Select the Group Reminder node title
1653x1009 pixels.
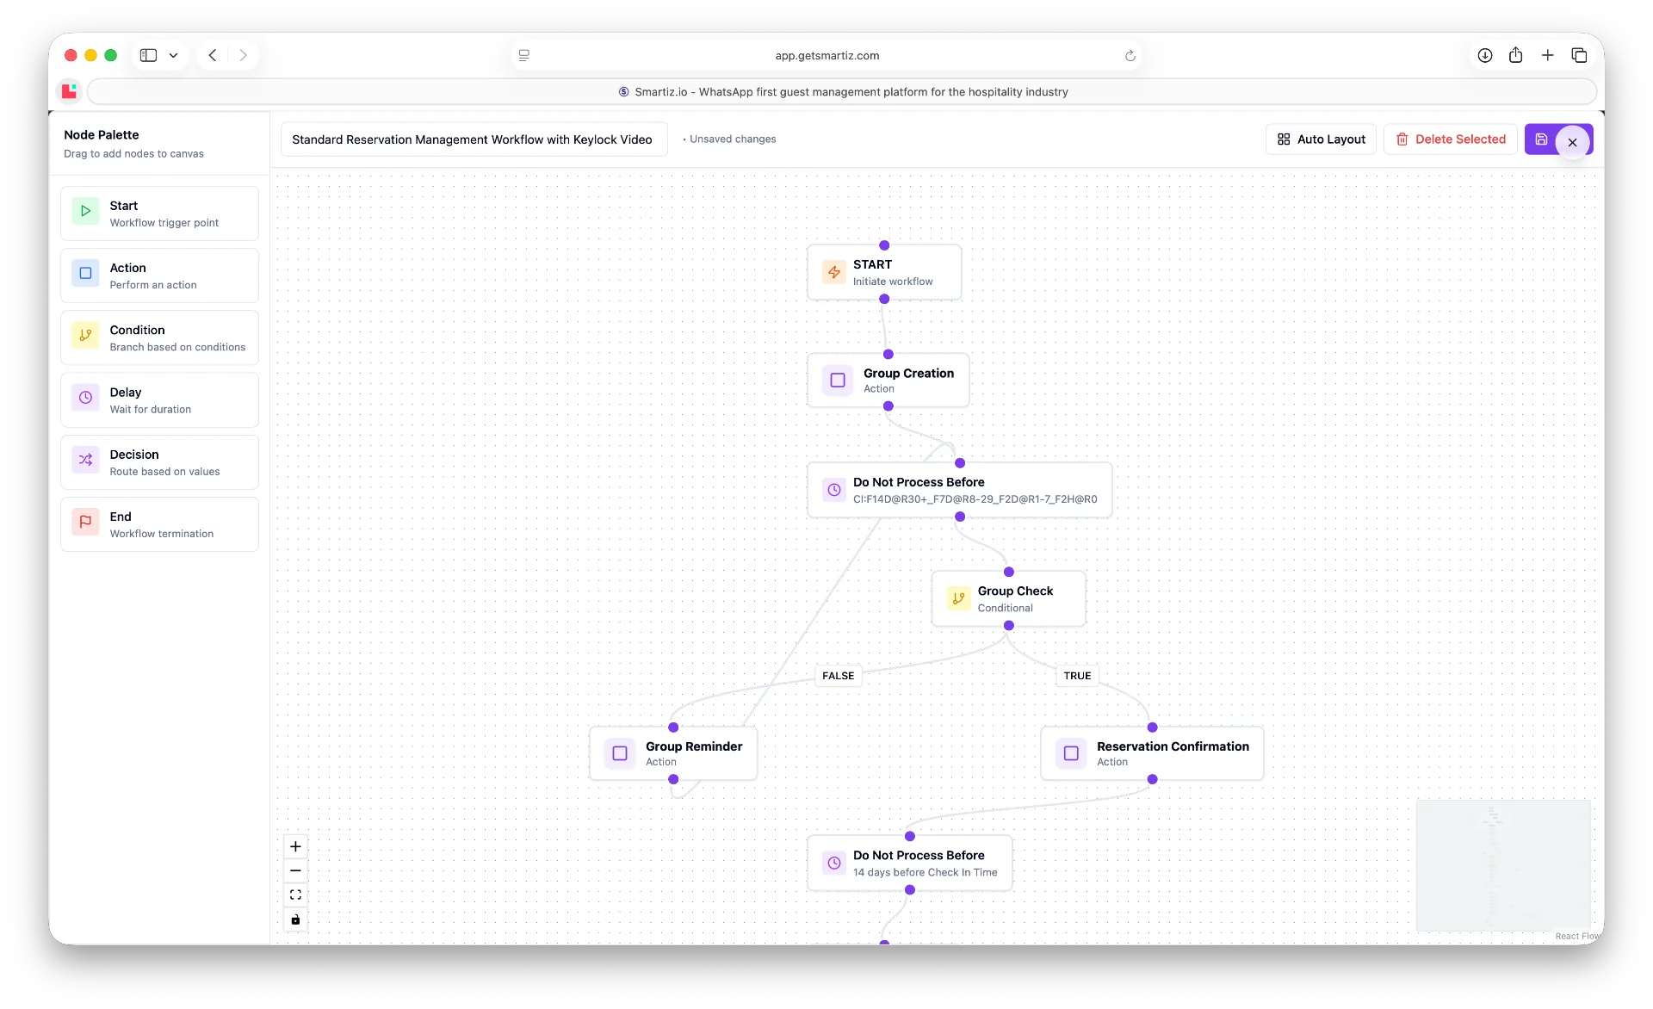point(694,746)
